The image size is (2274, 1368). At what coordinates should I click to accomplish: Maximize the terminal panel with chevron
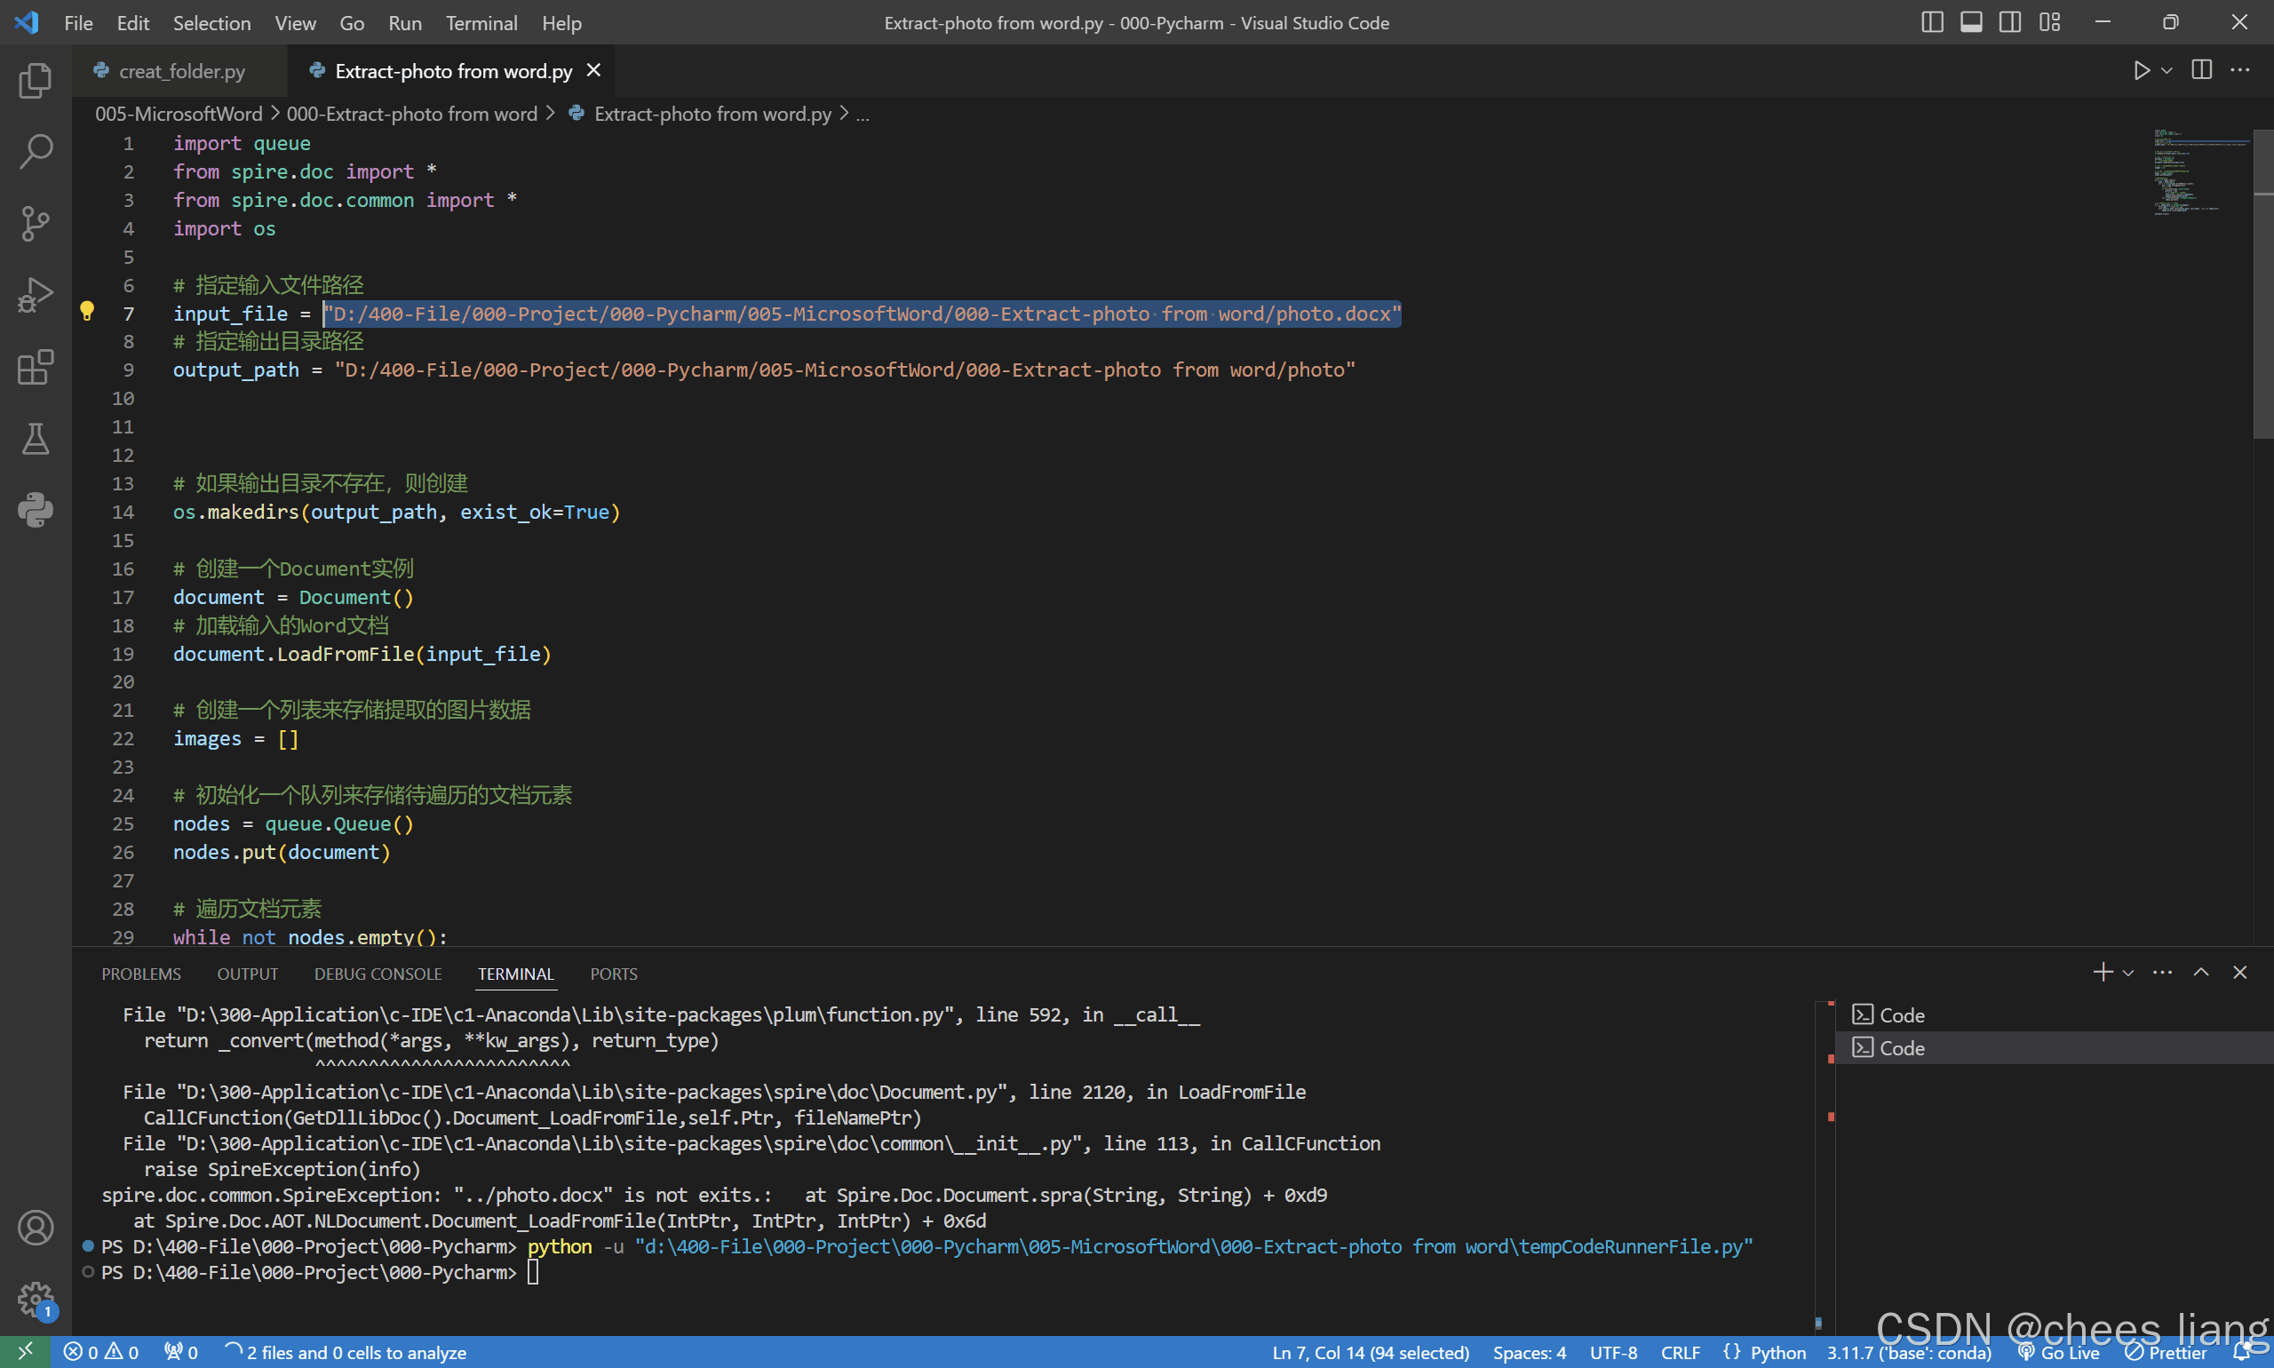2200,973
